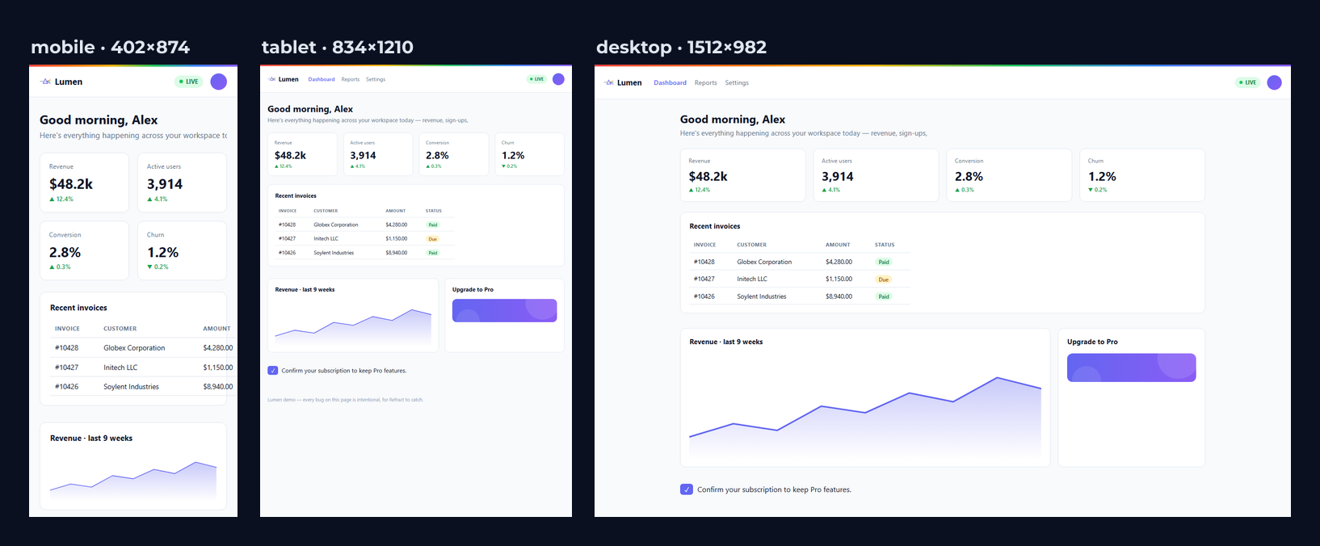Select the Active users card in desktop view
1320x546 pixels.
[876, 174]
